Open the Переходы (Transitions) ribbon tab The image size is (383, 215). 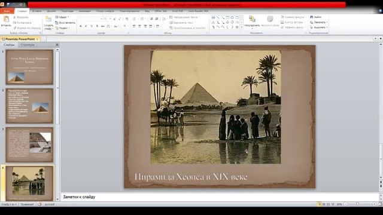coord(67,11)
